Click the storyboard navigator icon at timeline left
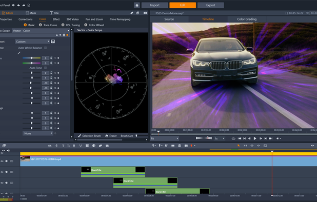 point(4,146)
